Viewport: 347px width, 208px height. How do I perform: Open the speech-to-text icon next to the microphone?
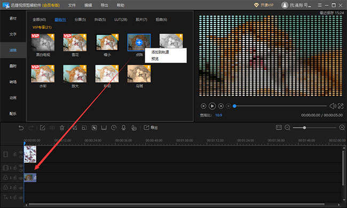133,128
